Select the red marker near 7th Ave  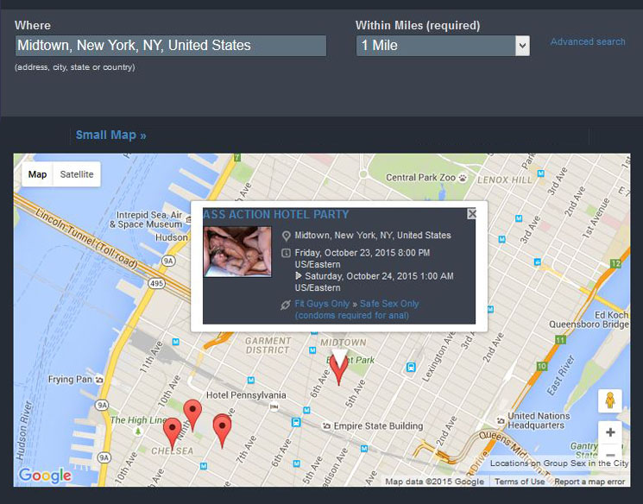(223, 426)
